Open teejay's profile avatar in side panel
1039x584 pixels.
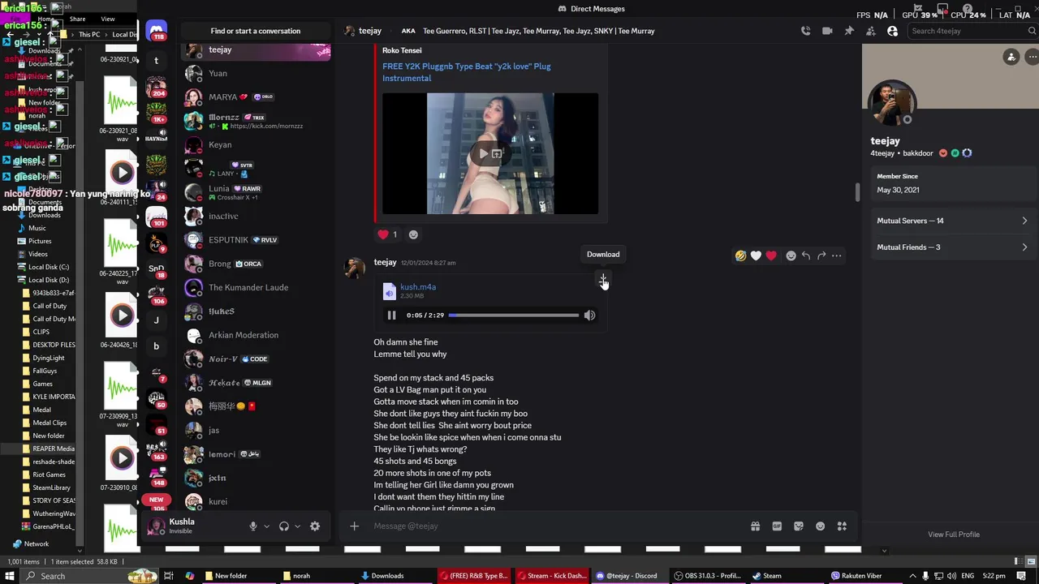(x=892, y=104)
